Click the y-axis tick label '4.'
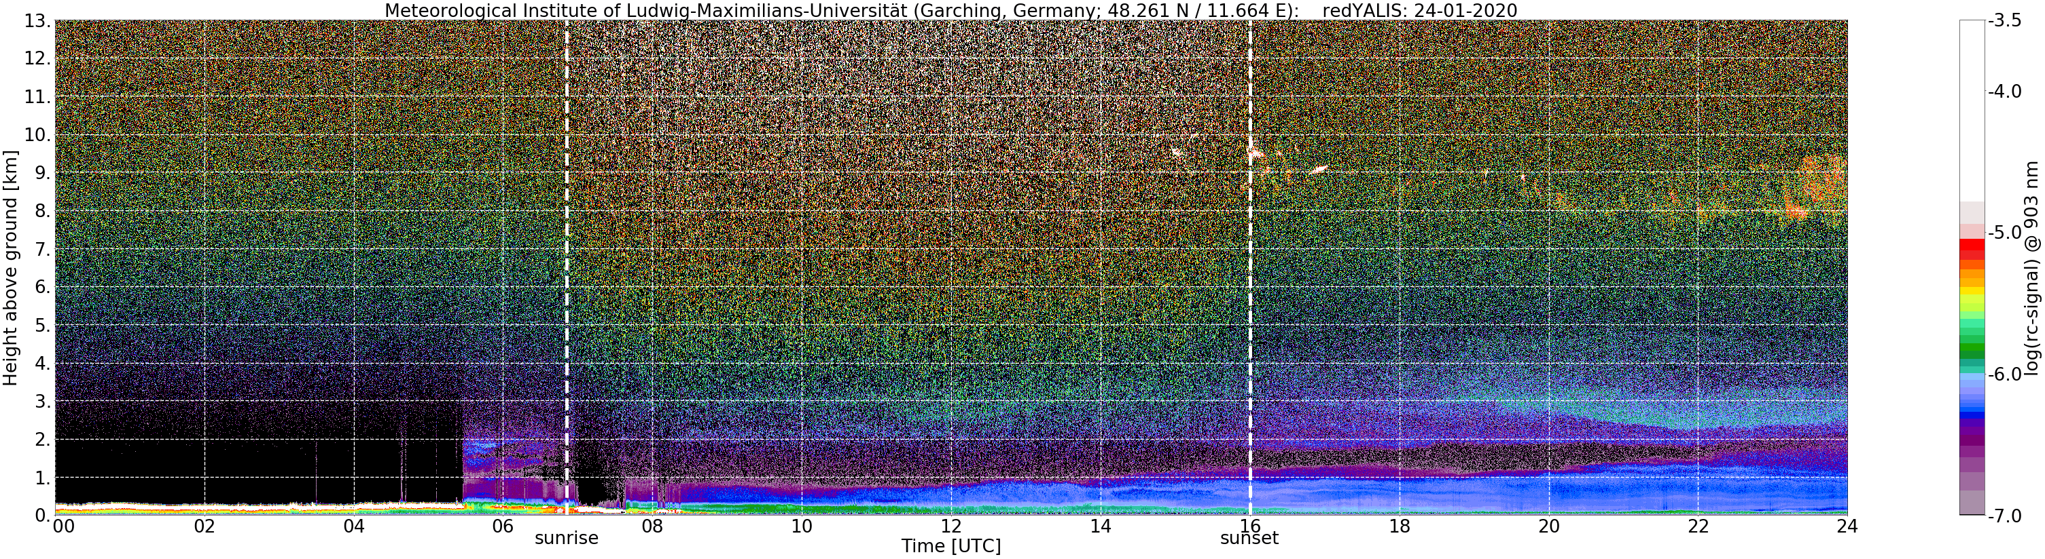The width and height of the screenshot is (2045, 559). point(43,363)
